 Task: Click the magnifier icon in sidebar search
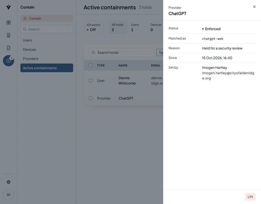coord(25,29)
